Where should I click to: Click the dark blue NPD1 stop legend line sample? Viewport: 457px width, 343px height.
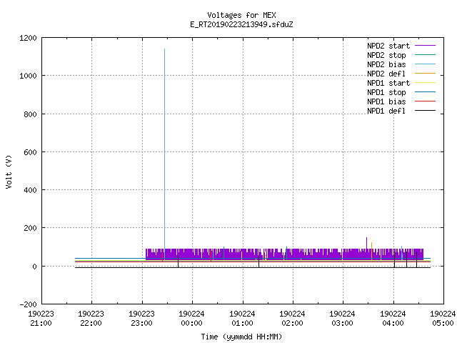coord(426,92)
